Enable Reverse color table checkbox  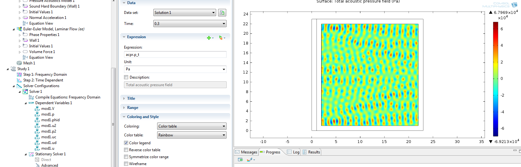[126, 150]
